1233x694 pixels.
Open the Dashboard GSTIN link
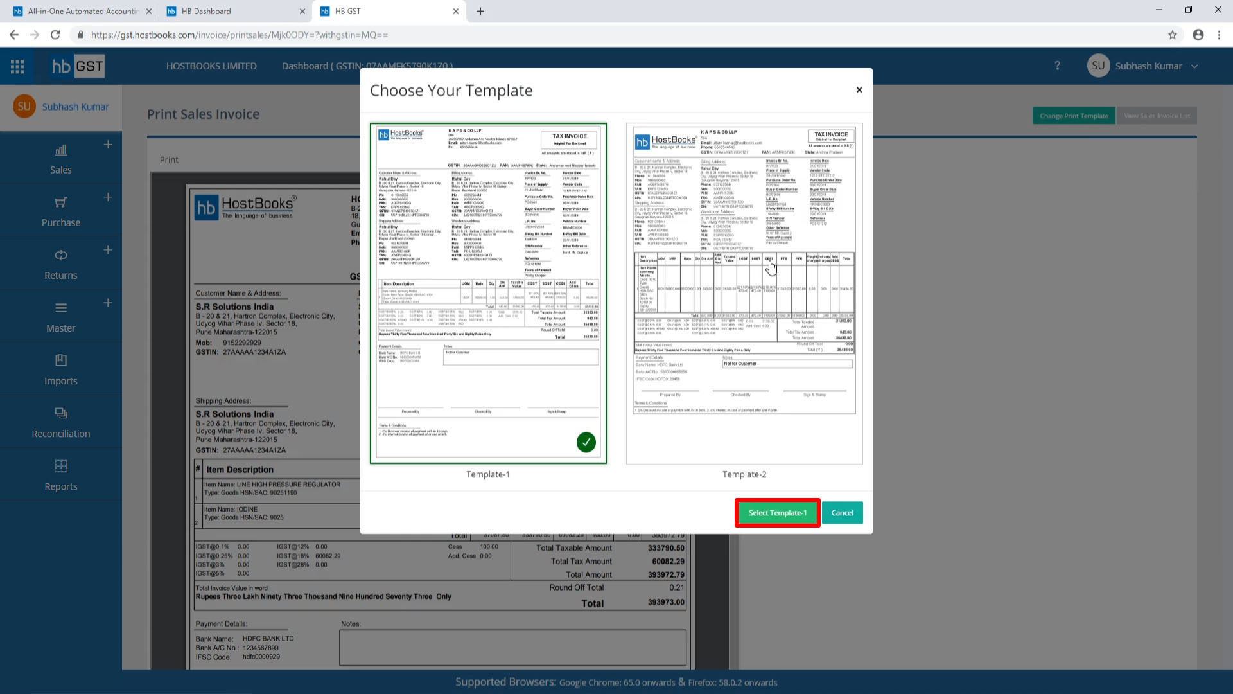coord(367,66)
